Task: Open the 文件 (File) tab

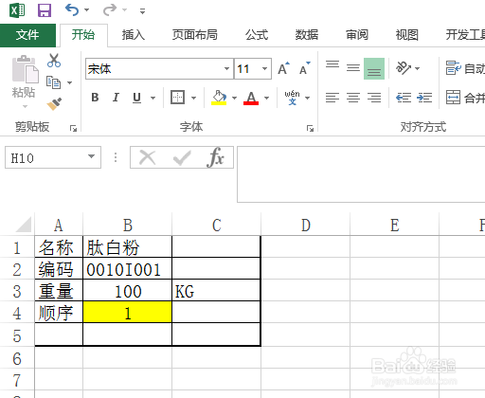Action: point(27,35)
